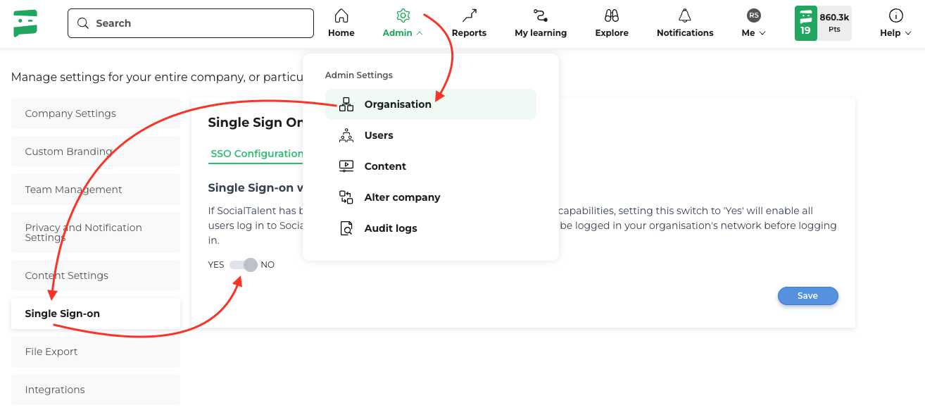
Task: Go to Team Management section
Action: click(96, 190)
